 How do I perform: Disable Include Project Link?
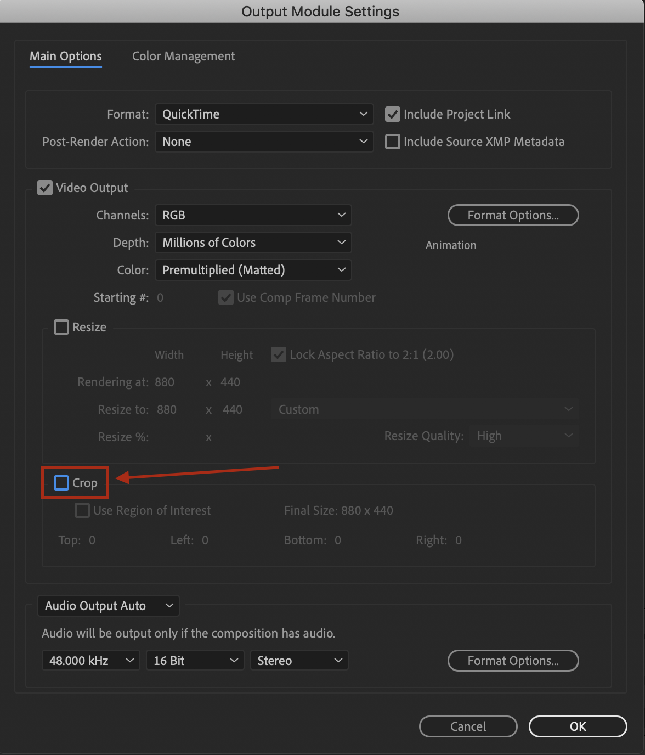point(392,114)
